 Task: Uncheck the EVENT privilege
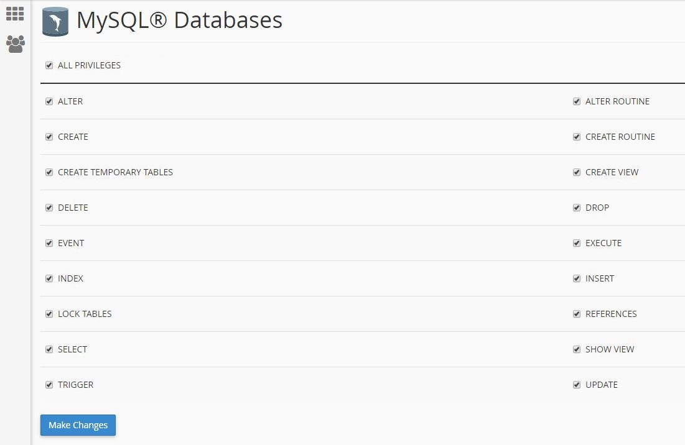click(x=49, y=243)
